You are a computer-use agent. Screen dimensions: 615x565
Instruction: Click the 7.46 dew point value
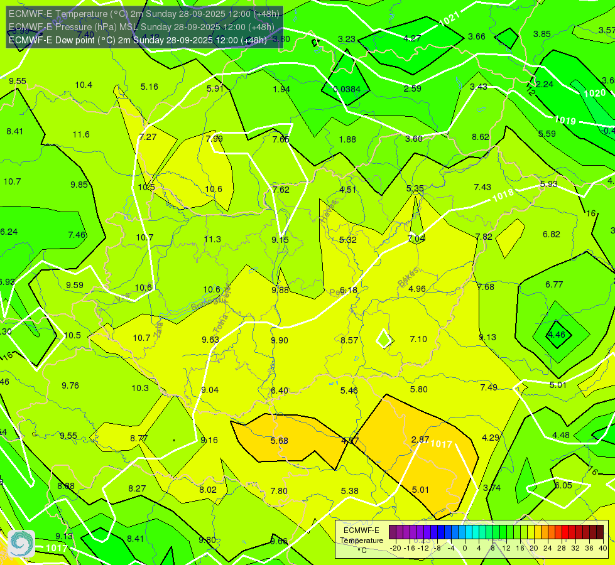click(x=77, y=234)
